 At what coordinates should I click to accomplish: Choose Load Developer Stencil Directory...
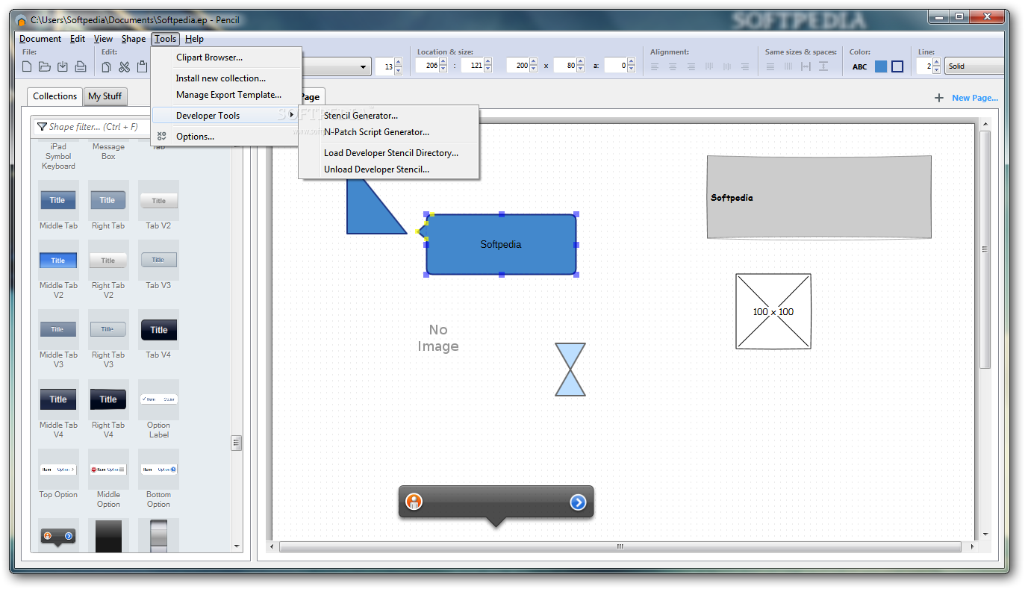[x=388, y=153]
